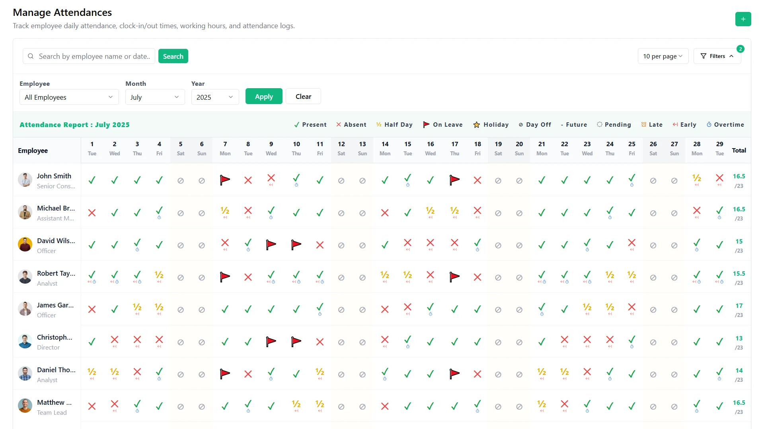Click the green plus add attendance button
Viewport: 764px width, 429px height.
pos(743,19)
